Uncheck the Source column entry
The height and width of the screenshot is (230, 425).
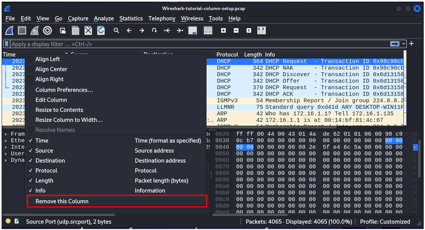click(31, 150)
